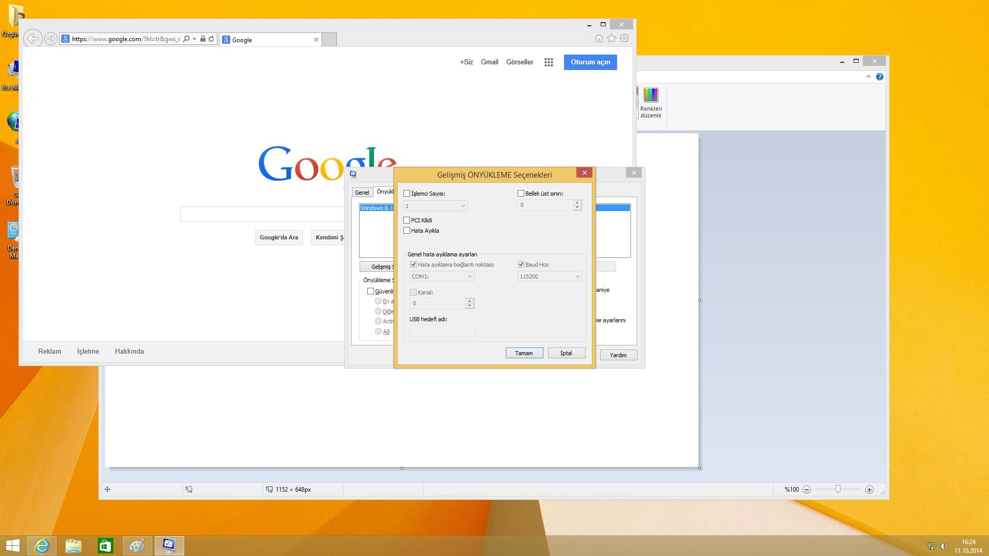Enable İşlemci Sayısı checkbox
Image resolution: width=989 pixels, height=556 pixels.
click(407, 194)
